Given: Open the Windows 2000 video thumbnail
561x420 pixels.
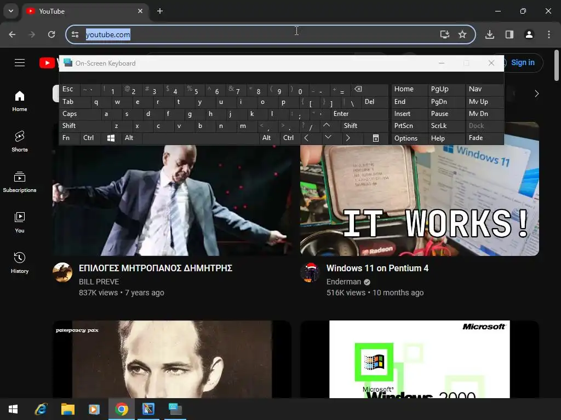Looking at the screenshot, I should point(420,359).
